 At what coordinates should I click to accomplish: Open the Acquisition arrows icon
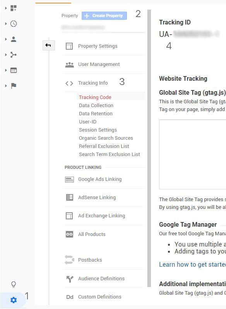click(x=14, y=55)
